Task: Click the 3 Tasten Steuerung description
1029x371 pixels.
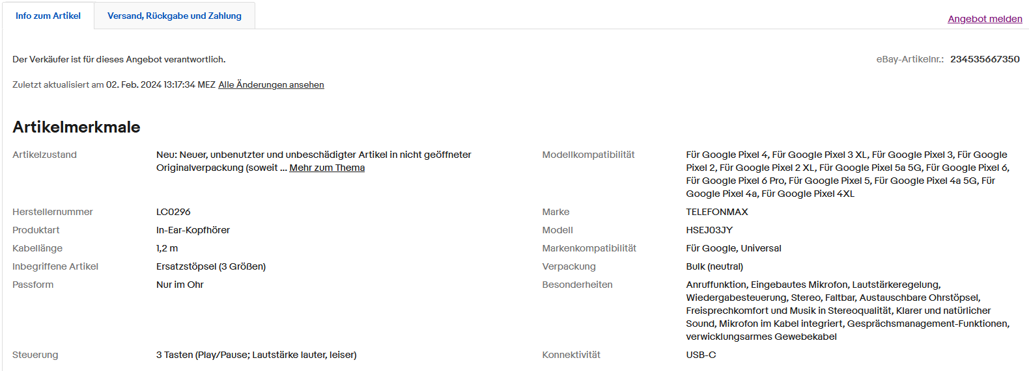Action: tap(256, 355)
